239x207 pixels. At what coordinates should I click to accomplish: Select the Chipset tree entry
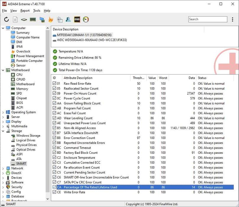point(22,98)
